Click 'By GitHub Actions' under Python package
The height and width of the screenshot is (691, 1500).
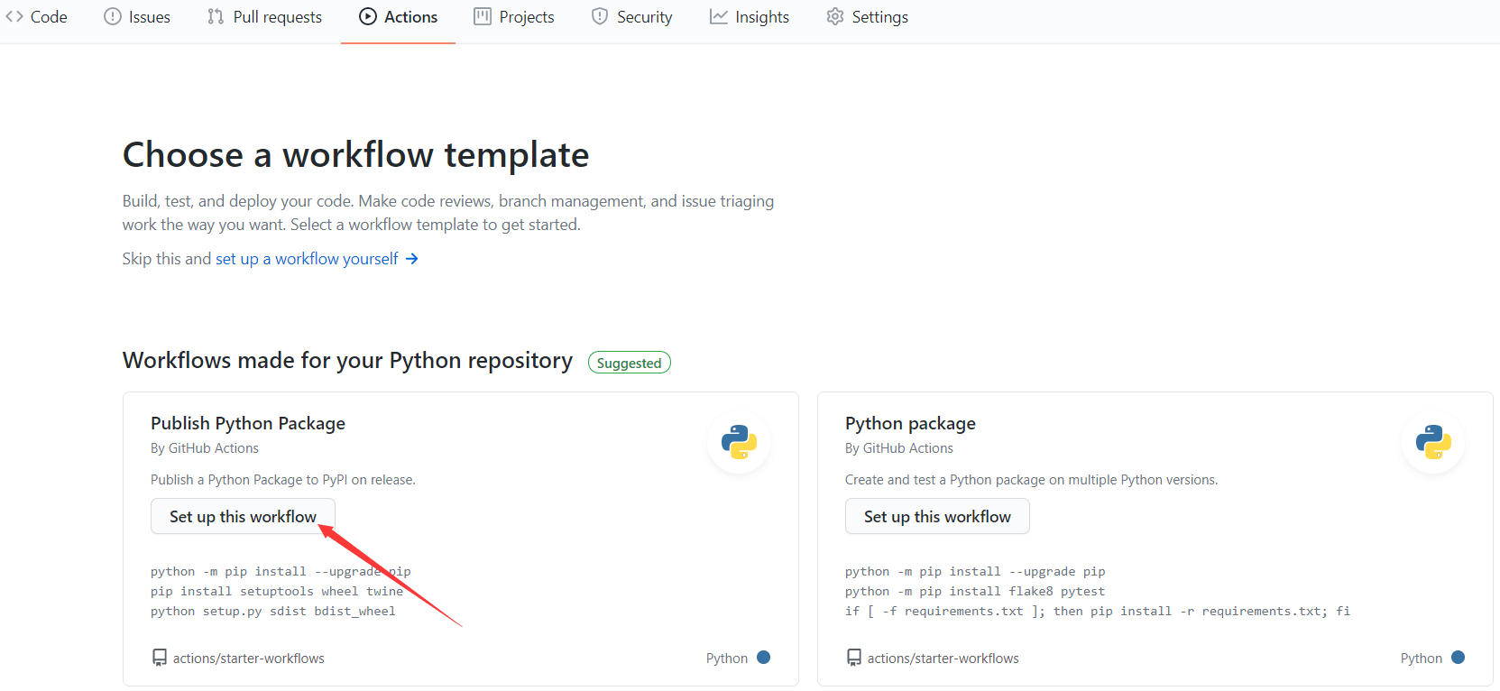899,448
